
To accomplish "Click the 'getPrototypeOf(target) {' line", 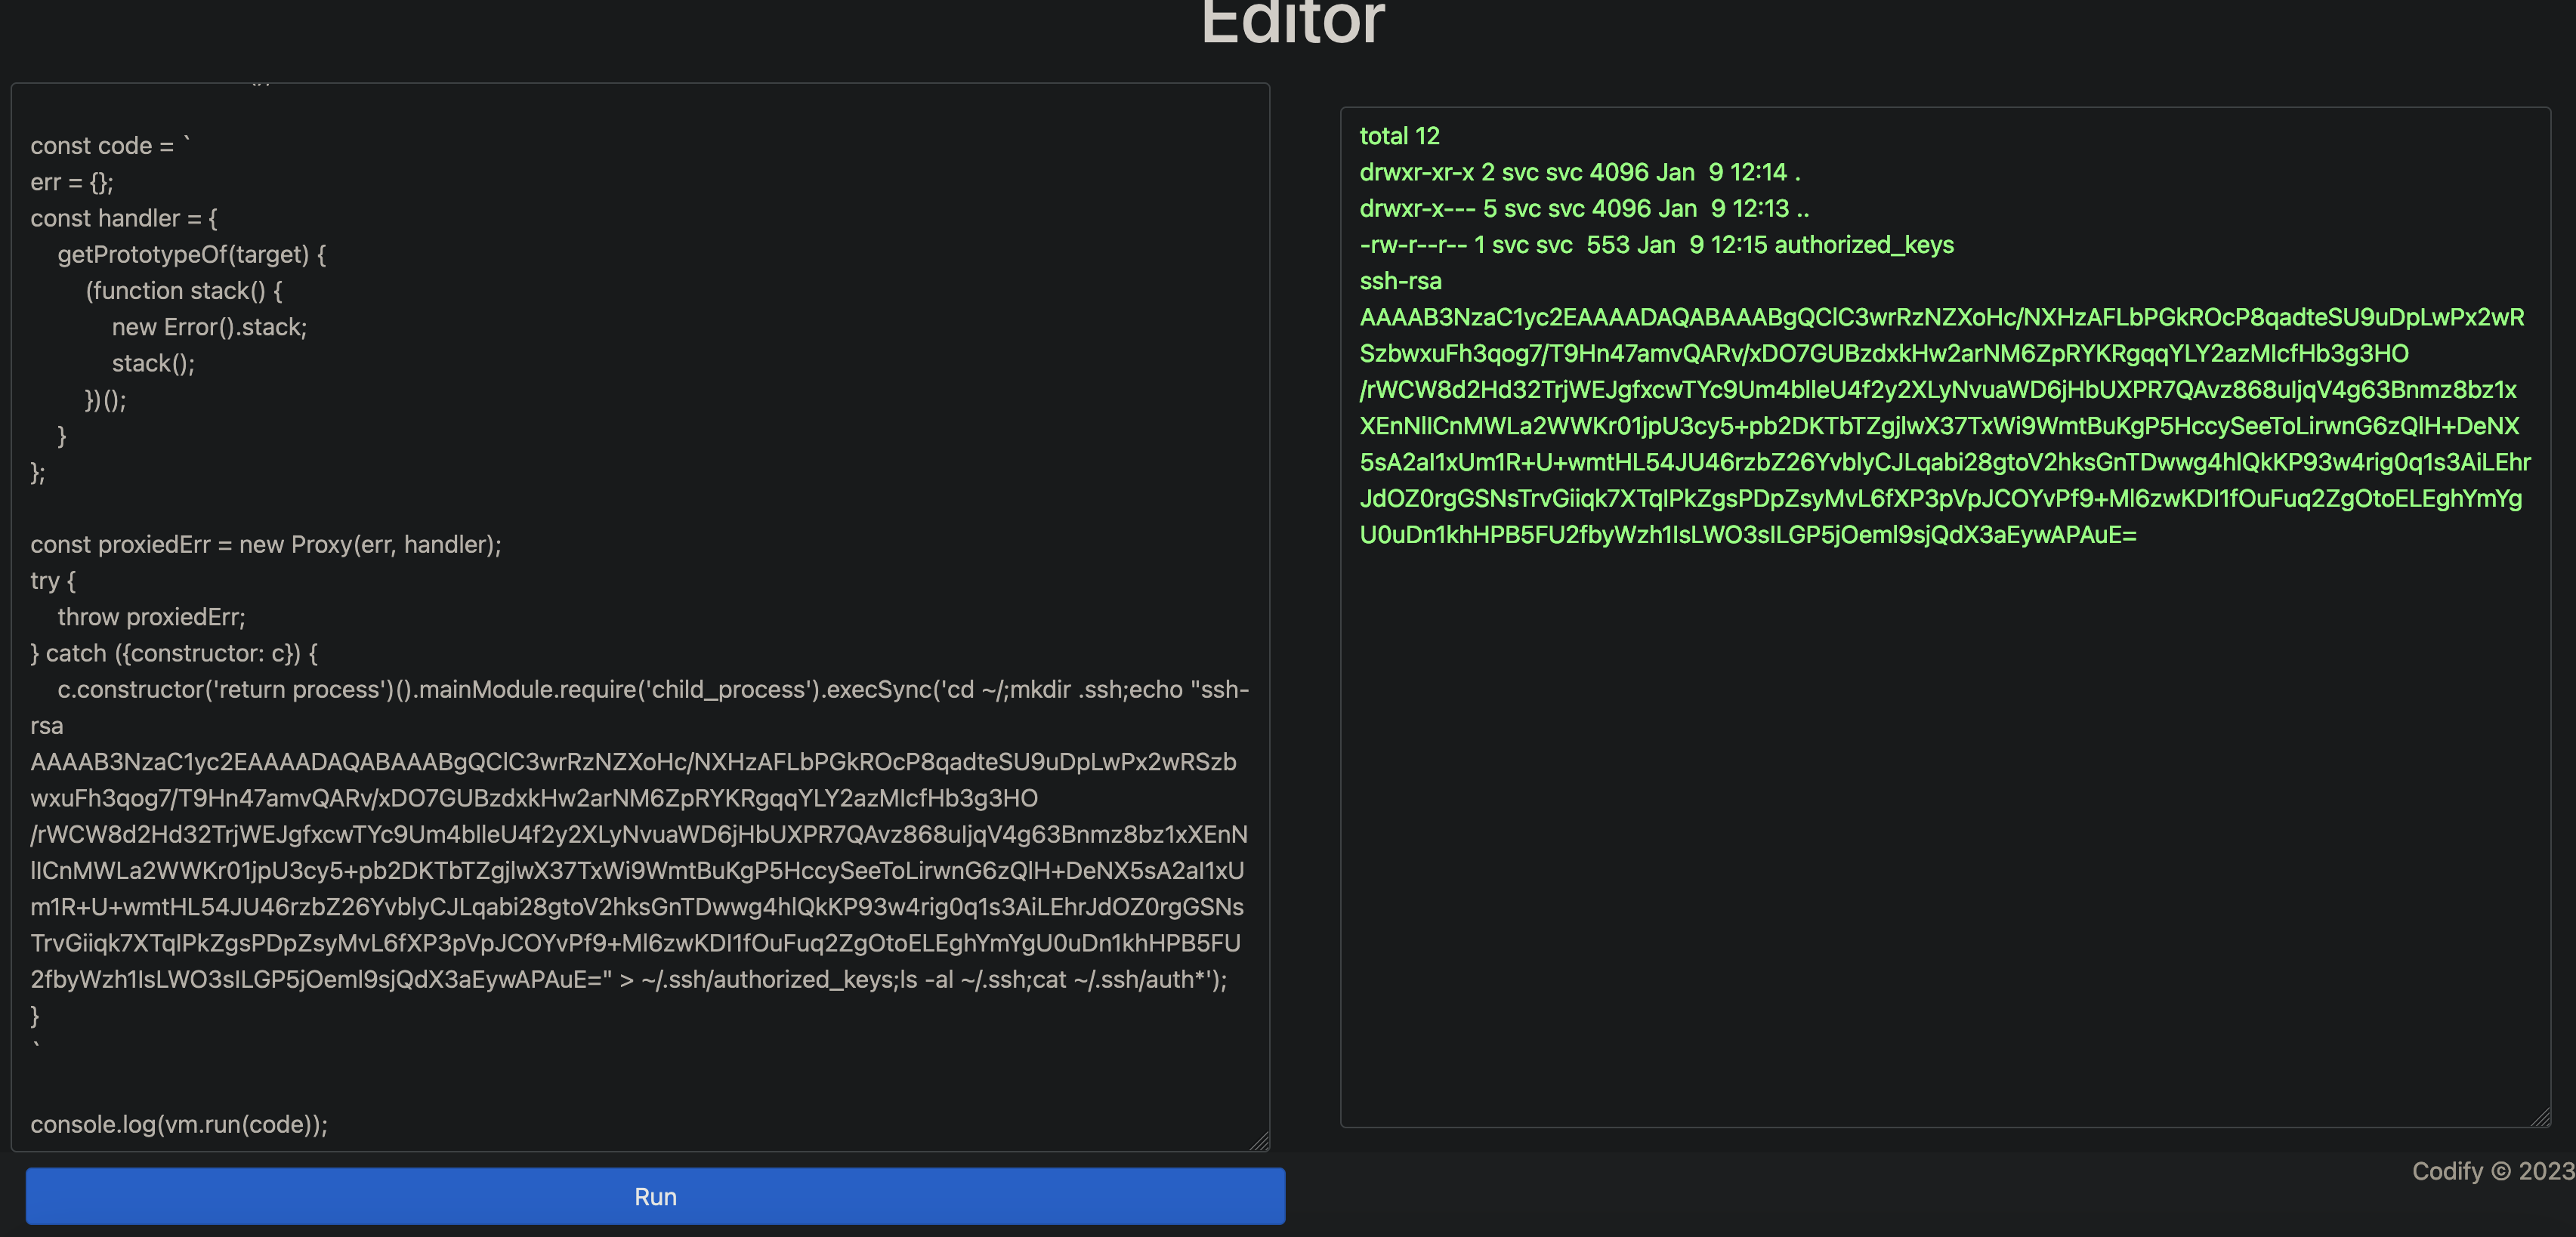I will pos(191,255).
